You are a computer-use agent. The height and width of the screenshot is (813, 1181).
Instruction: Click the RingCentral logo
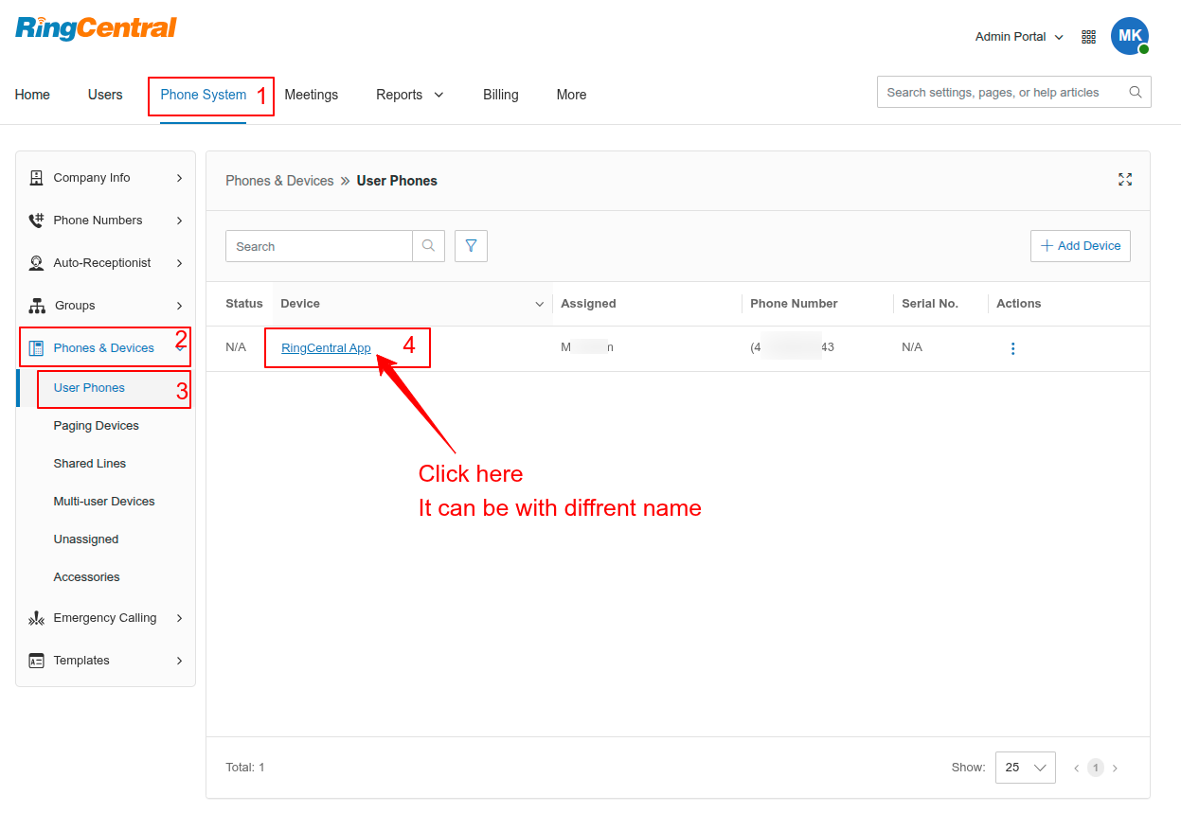coord(96,28)
